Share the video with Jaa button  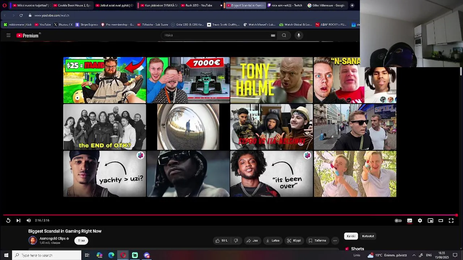click(x=252, y=240)
